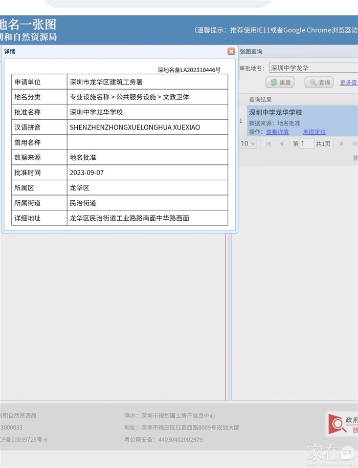Open the 更多查询 link

coord(349,82)
